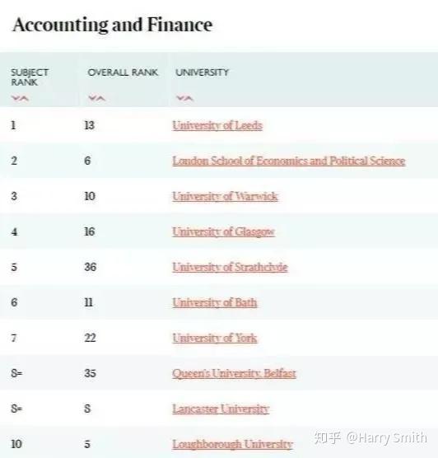The width and height of the screenshot is (438, 458).
Task: Open Queen's University Belfast link
Action: [234, 373]
